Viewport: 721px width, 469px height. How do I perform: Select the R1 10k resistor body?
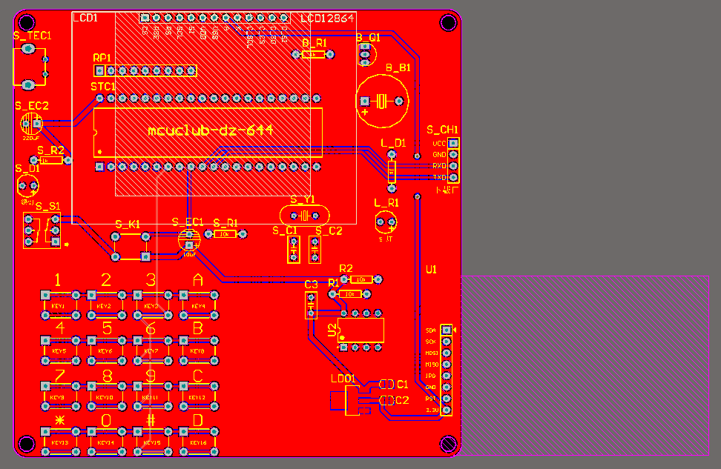pos(349,294)
